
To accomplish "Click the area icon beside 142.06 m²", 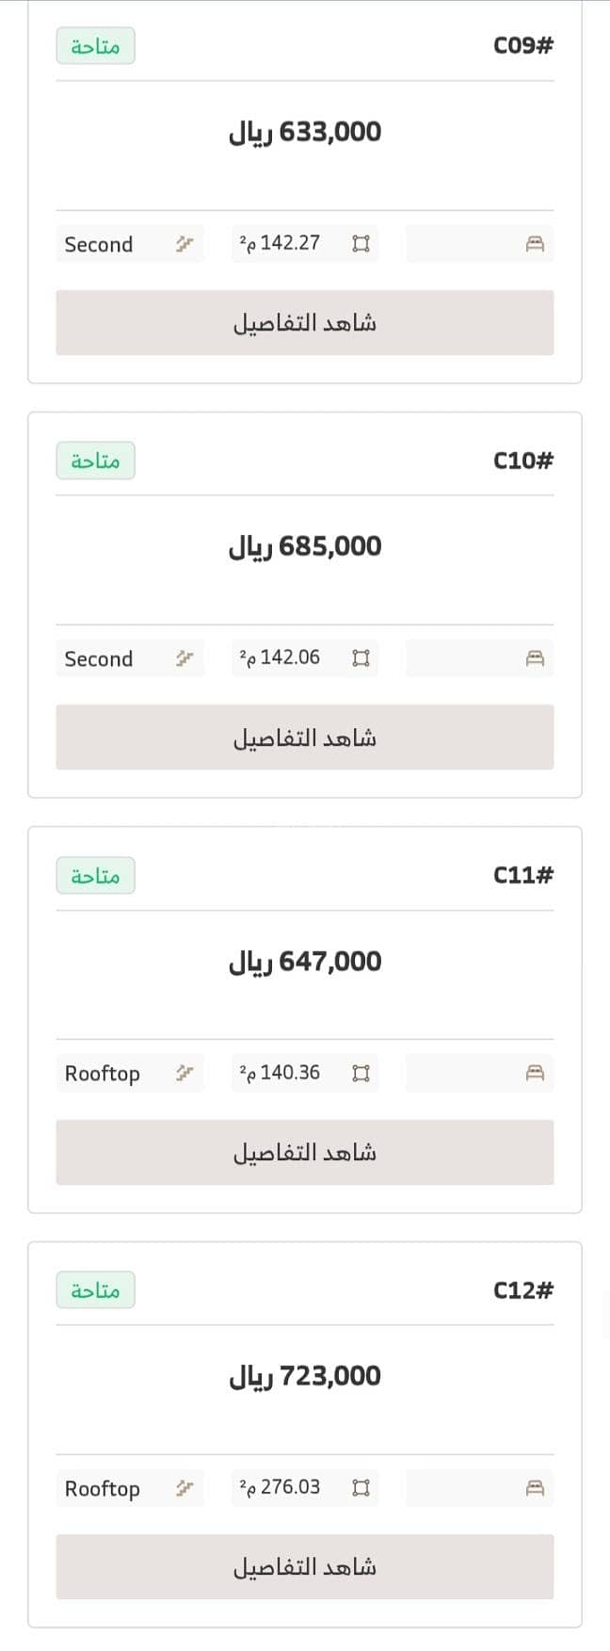I will pos(360,658).
